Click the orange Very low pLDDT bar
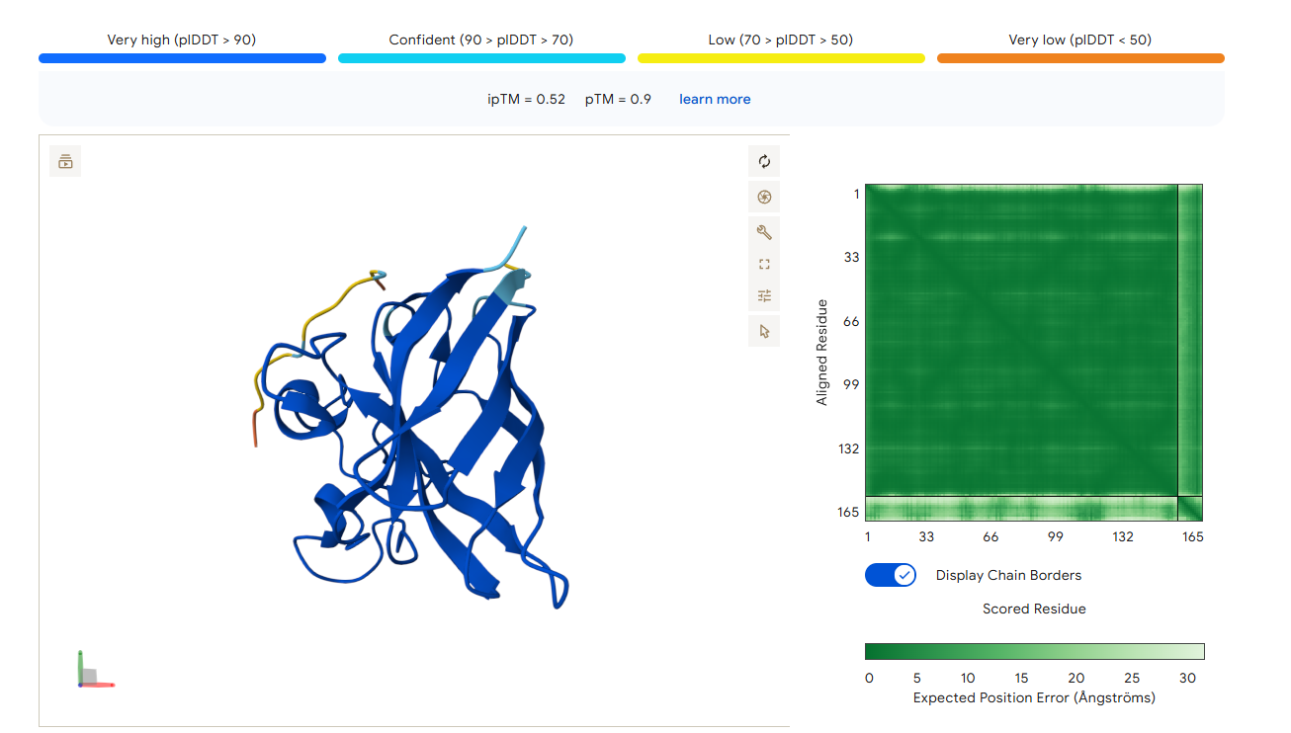1291x733 pixels. click(x=1080, y=58)
